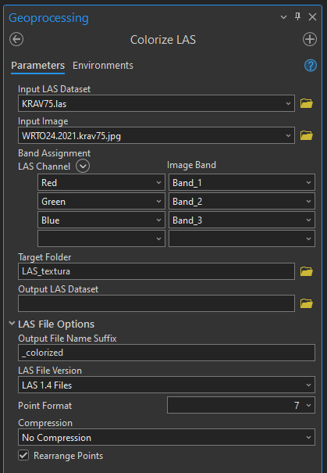Open the Geoprocessing pane options chevron
The image size is (327, 473).
click(x=283, y=17)
